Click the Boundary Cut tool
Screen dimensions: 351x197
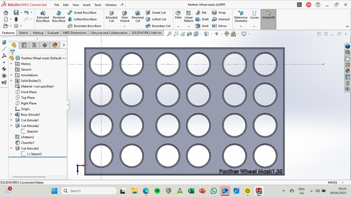click(x=158, y=26)
